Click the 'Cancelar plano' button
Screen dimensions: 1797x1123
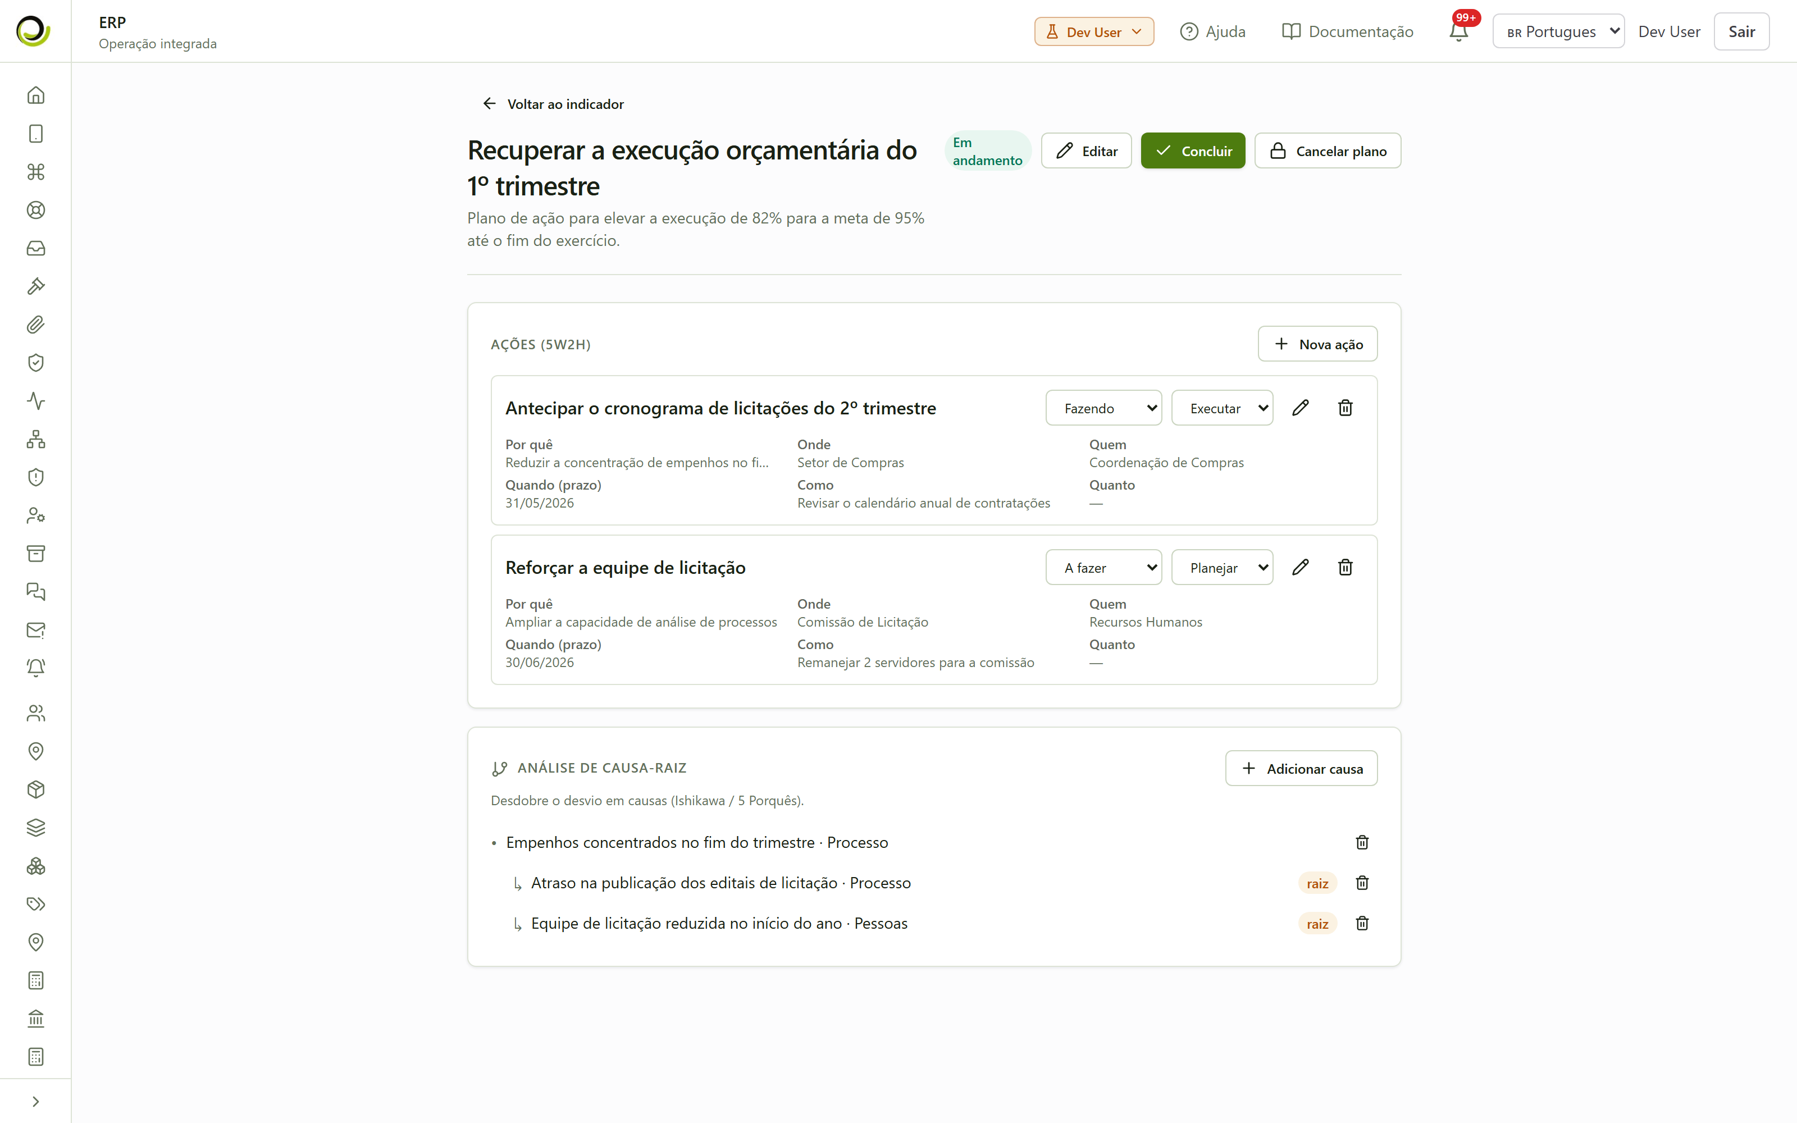coord(1328,151)
